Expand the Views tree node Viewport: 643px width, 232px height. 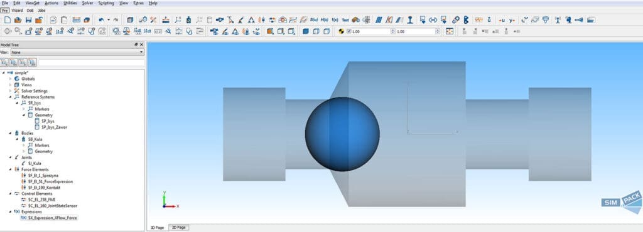10,84
